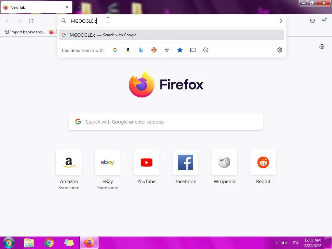Open the sticky notes taskbar icon
Image resolution: width=332 pixels, height=249 pixels.
pyautogui.click(x=69, y=243)
